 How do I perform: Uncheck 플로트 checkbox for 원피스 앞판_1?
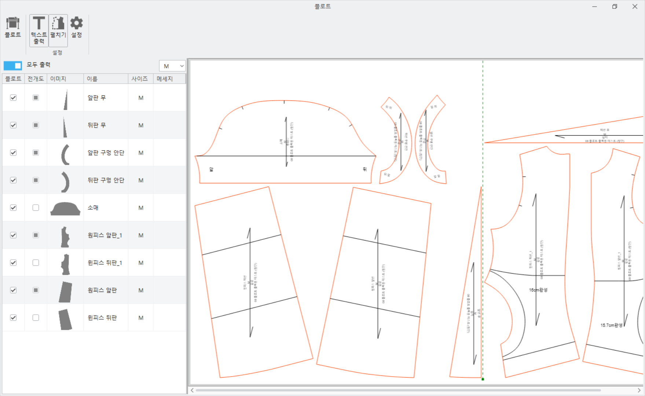pyautogui.click(x=13, y=235)
